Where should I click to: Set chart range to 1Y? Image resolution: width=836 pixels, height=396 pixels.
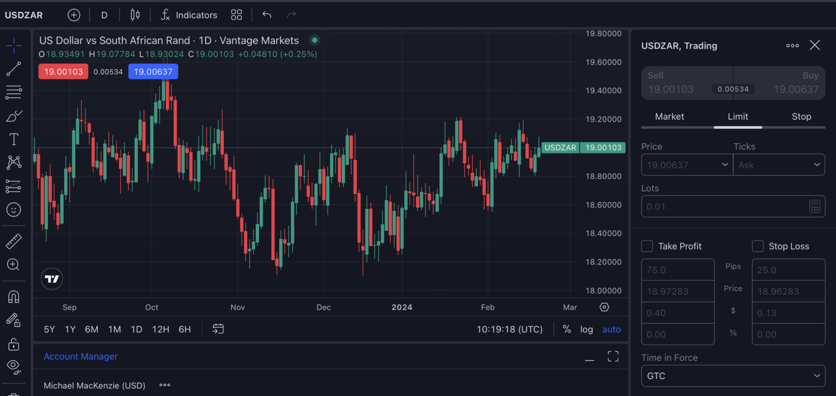click(x=70, y=329)
